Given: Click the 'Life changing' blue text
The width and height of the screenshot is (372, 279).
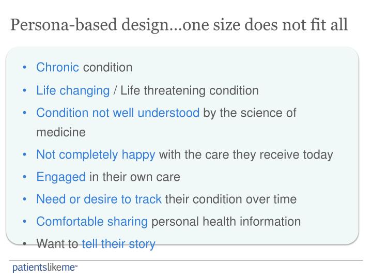Looking at the screenshot, I should click(x=73, y=90).
